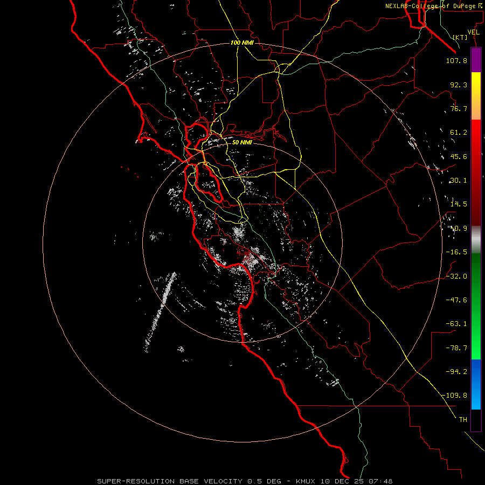Select the -109.8 legend value
485x485 pixels.
click(455, 396)
